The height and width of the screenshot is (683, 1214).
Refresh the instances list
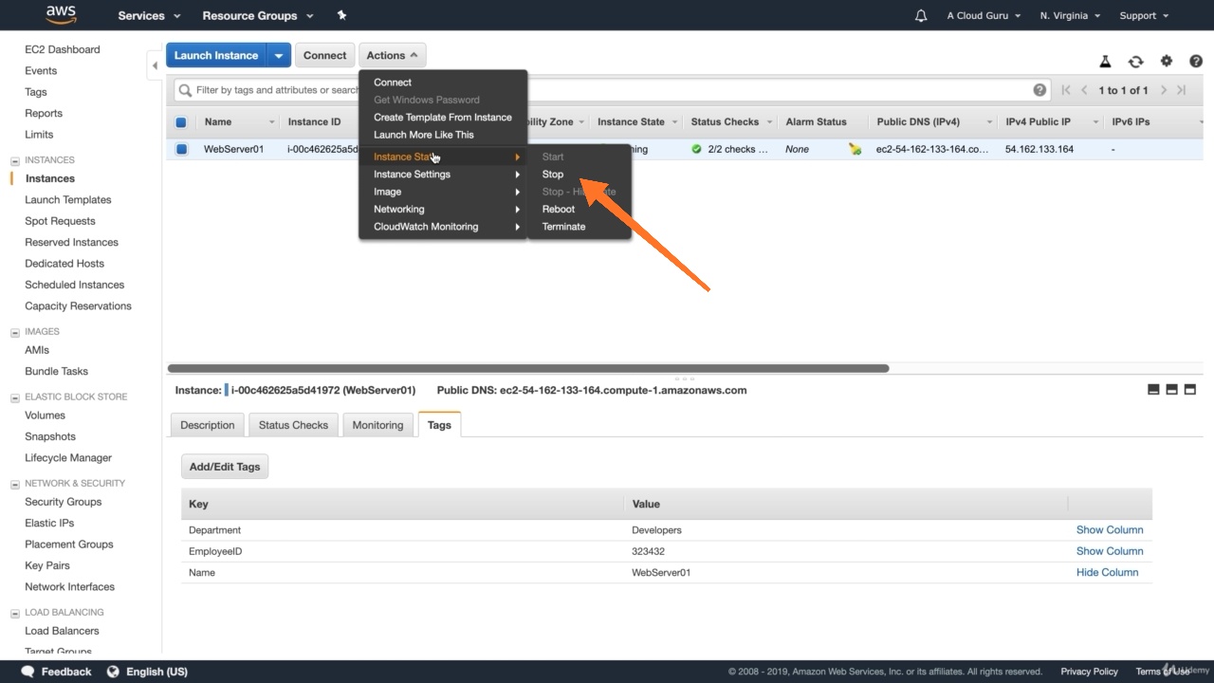click(x=1136, y=61)
